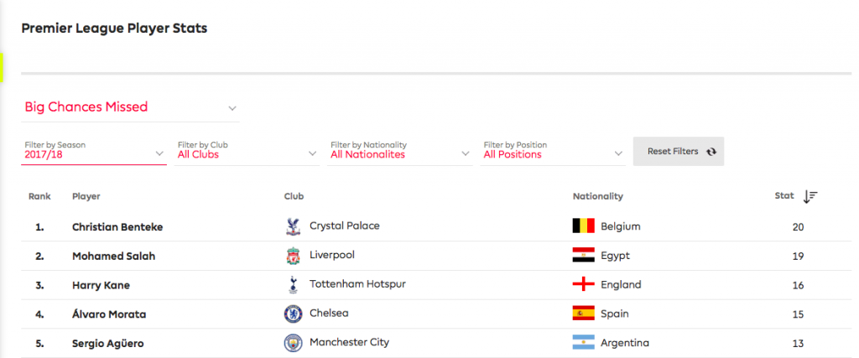Click the Egypt flag icon

tap(584, 255)
